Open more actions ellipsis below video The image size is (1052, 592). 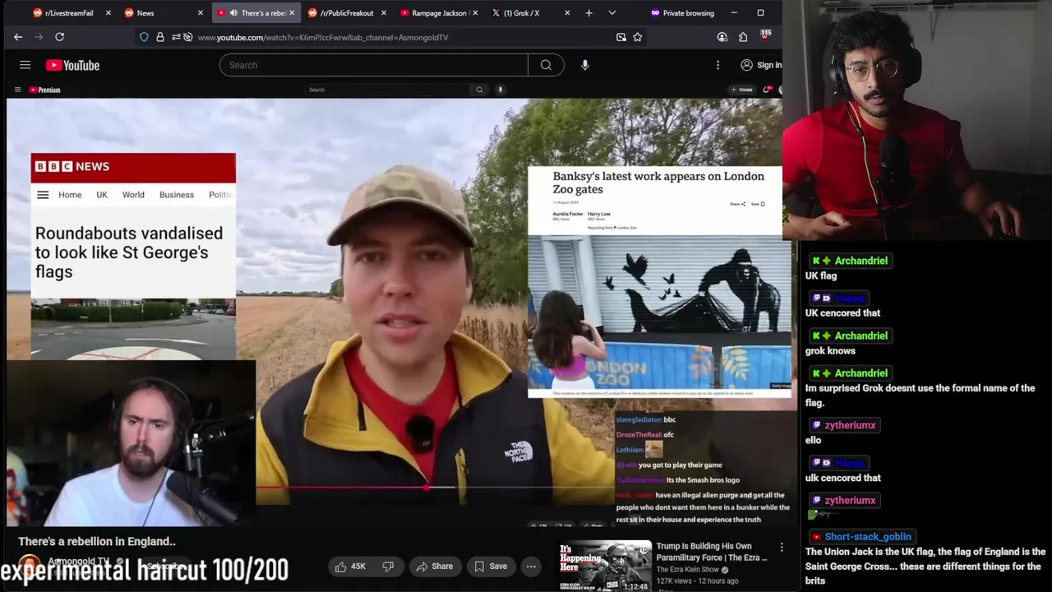[x=531, y=566]
